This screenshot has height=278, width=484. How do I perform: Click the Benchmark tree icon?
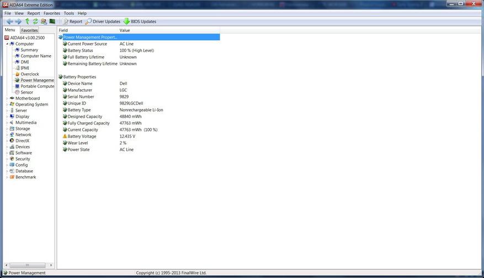(12, 177)
